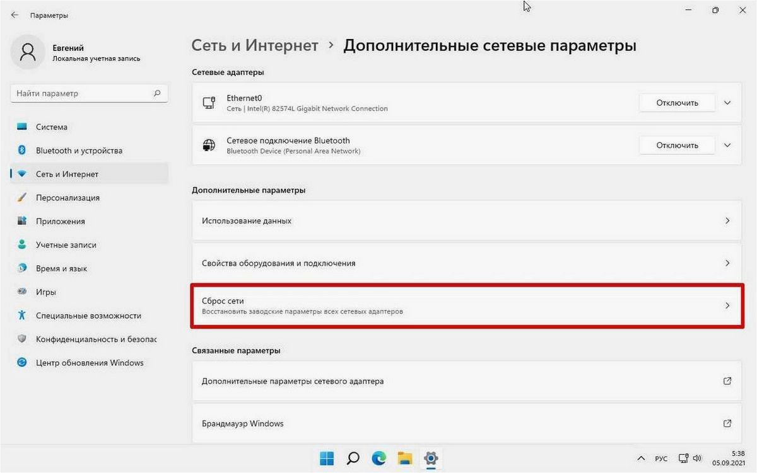Expand Bluetooth network connection details chevron
Image resolution: width=757 pixels, height=473 pixels.
tap(727, 145)
